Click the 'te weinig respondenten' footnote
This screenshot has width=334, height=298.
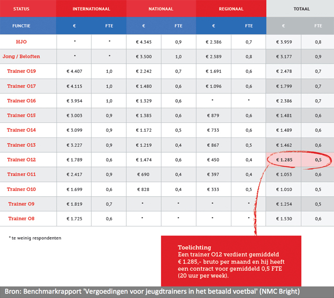click(35, 238)
